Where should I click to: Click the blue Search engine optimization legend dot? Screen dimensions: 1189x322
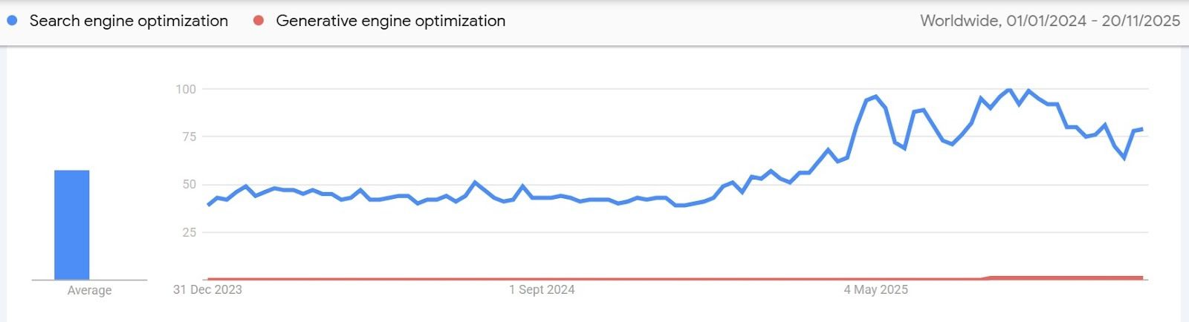pyautogui.click(x=12, y=21)
